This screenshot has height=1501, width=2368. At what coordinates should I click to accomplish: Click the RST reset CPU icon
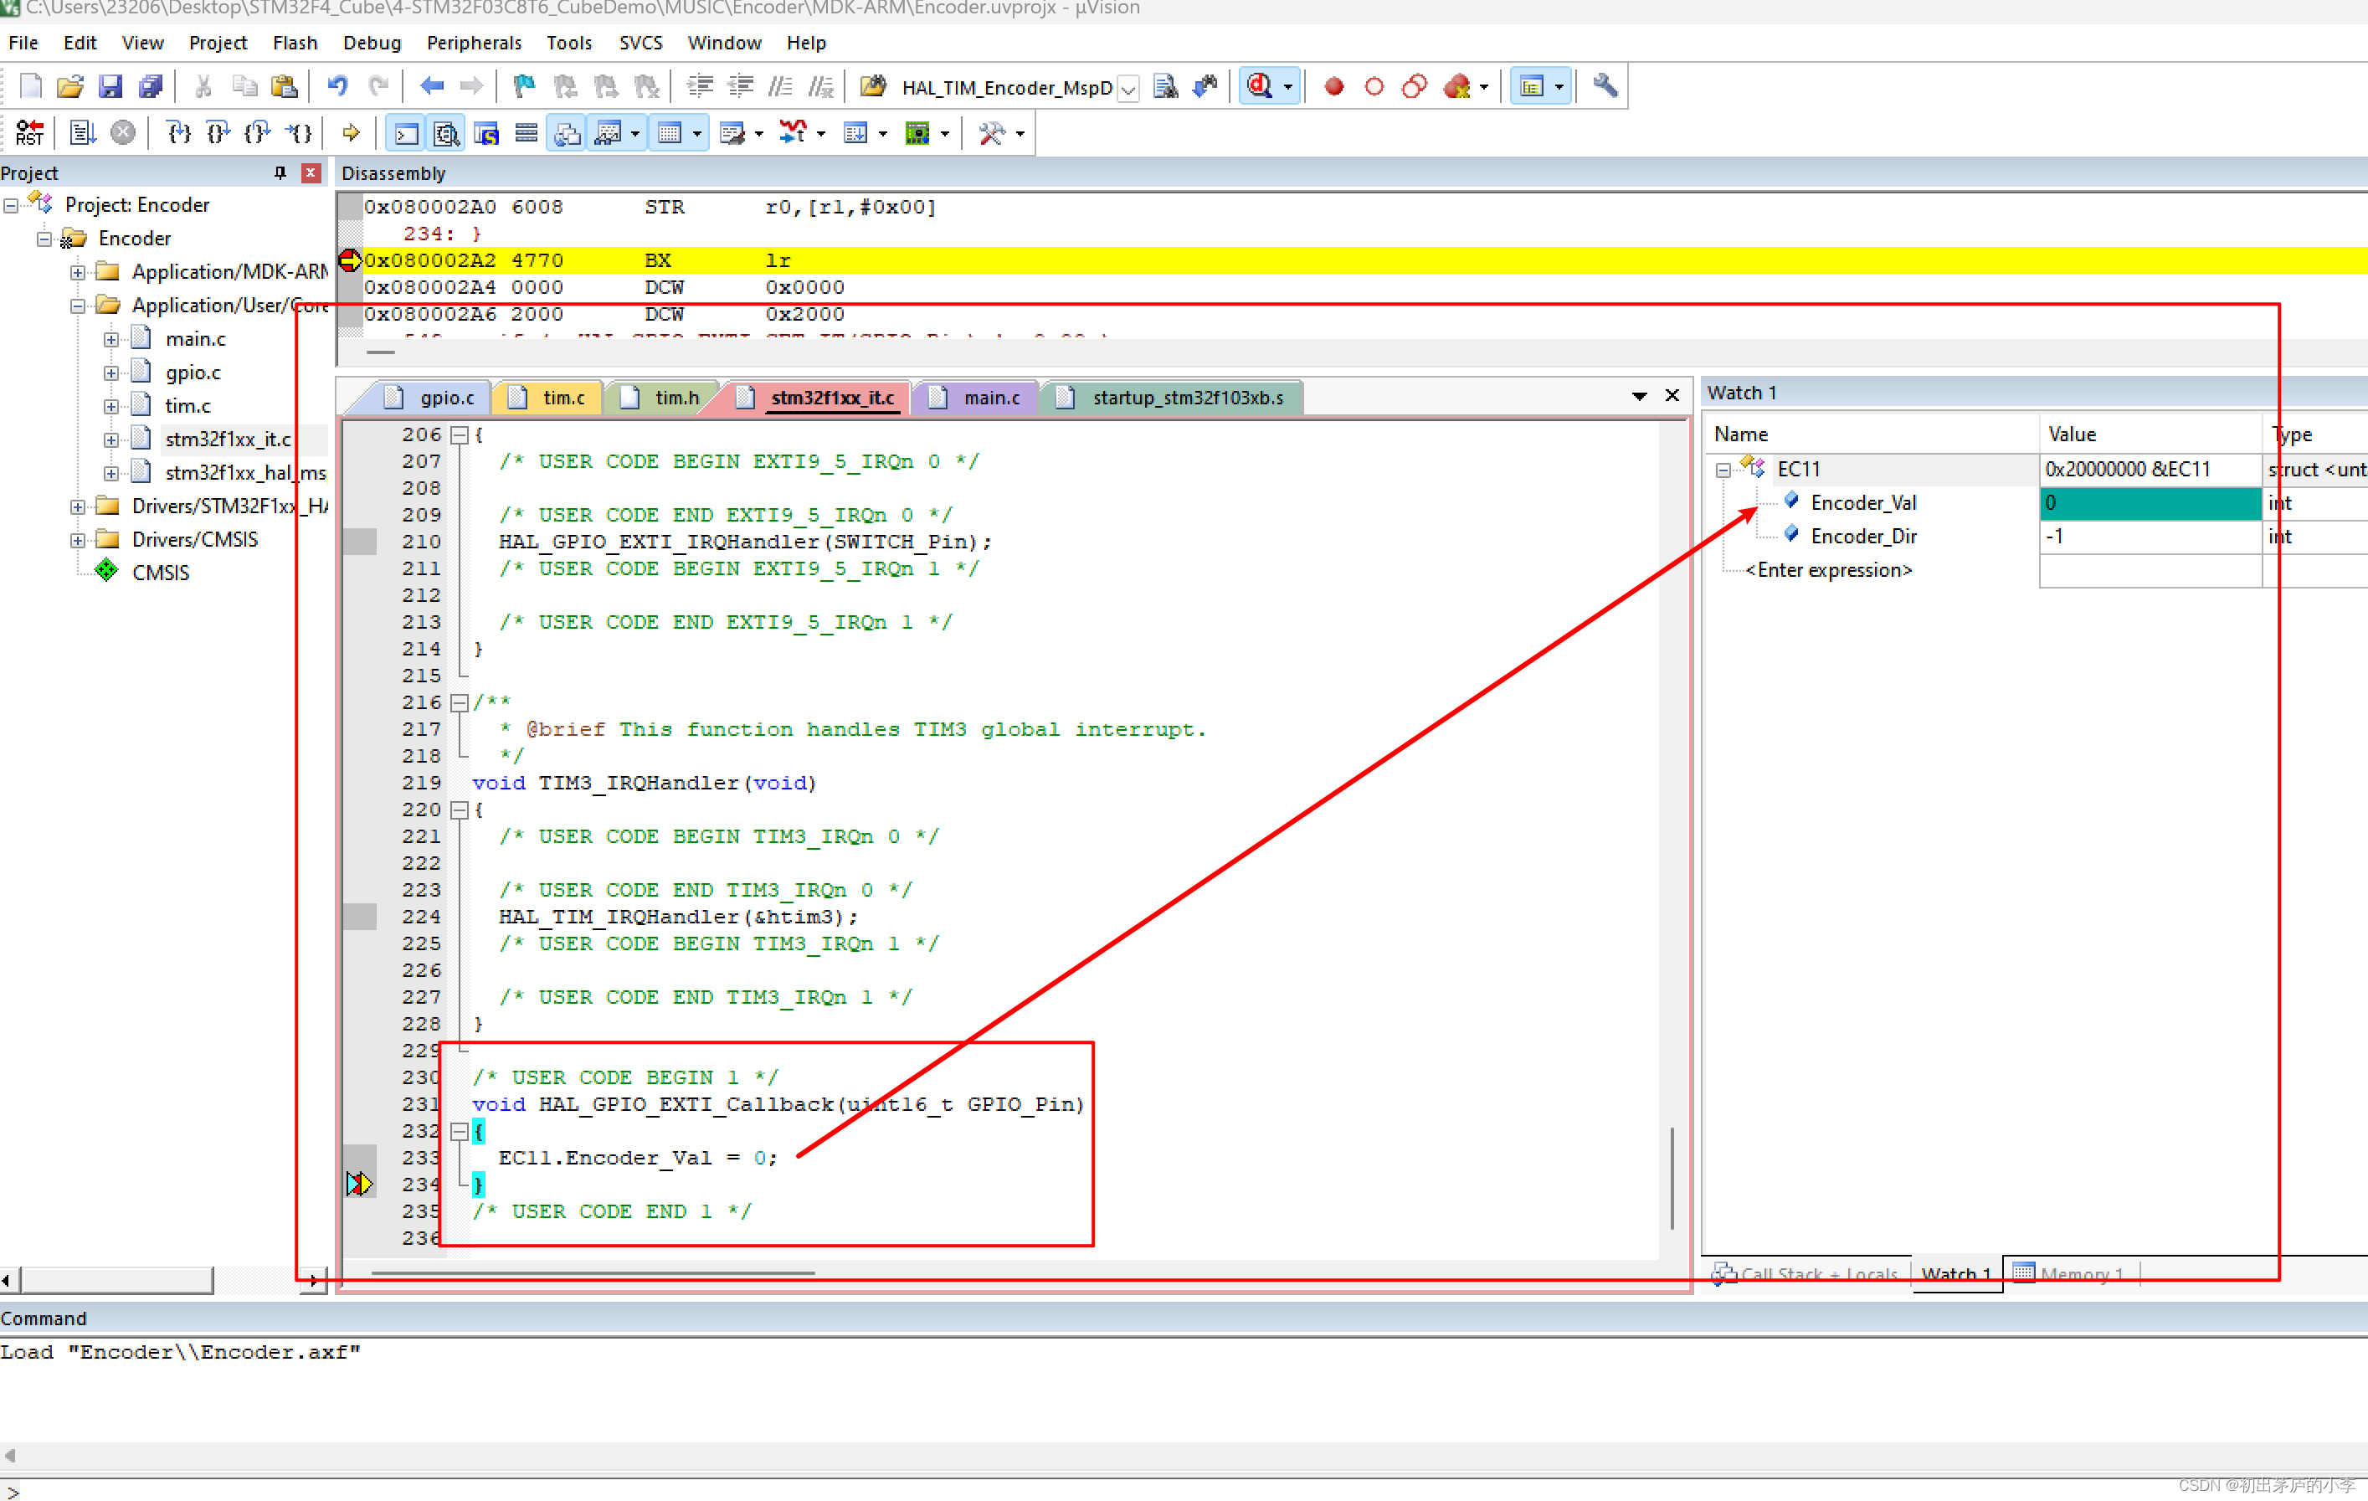pyautogui.click(x=29, y=133)
